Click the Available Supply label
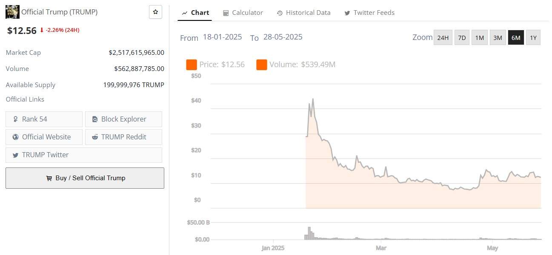This screenshot has width=552, height=255. [31, 85]
